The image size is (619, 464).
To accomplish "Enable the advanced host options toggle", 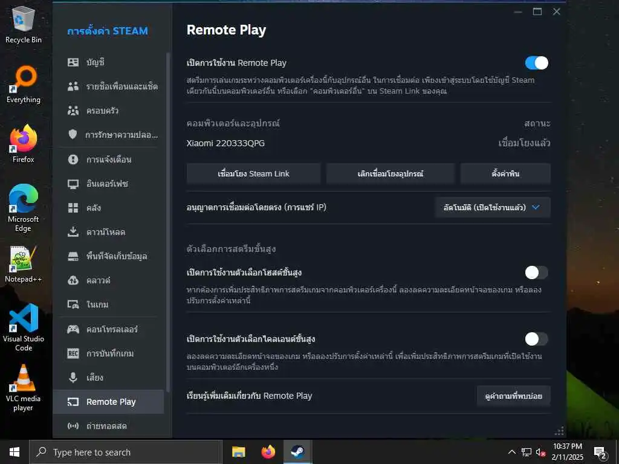I will [x=537, y=272].
